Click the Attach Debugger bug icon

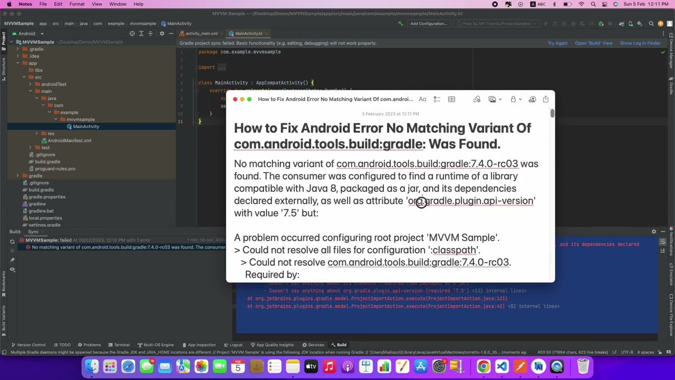tap(601, 23)
